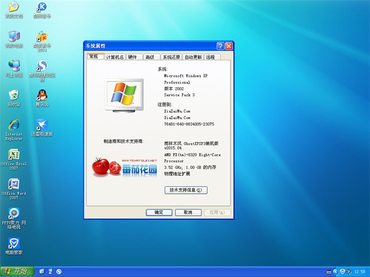This screenshot has width=370, height=277.
Task: Open the Office Excel 2007 shortcut
Action: pos(13,155)
